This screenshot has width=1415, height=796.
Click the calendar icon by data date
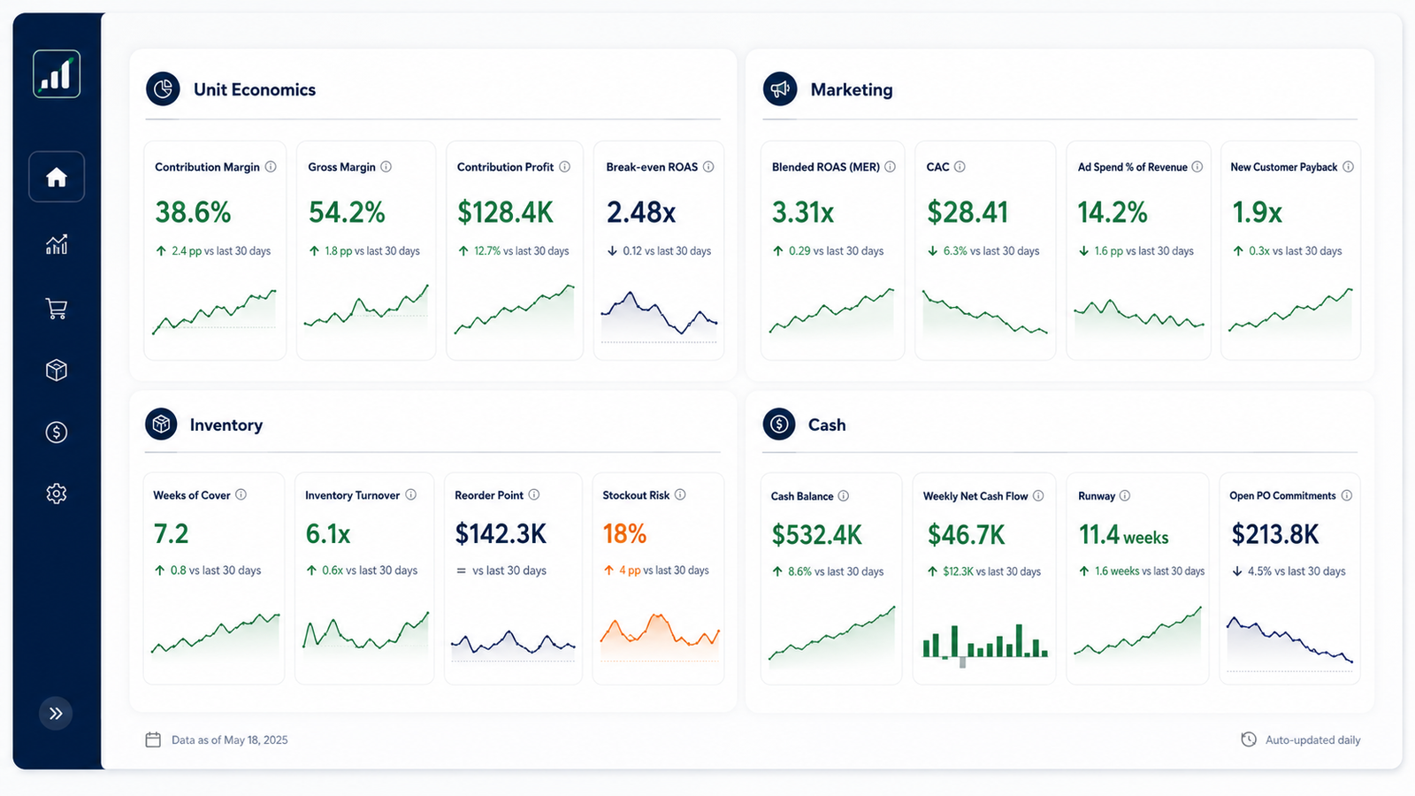click(x=153, y=739)
